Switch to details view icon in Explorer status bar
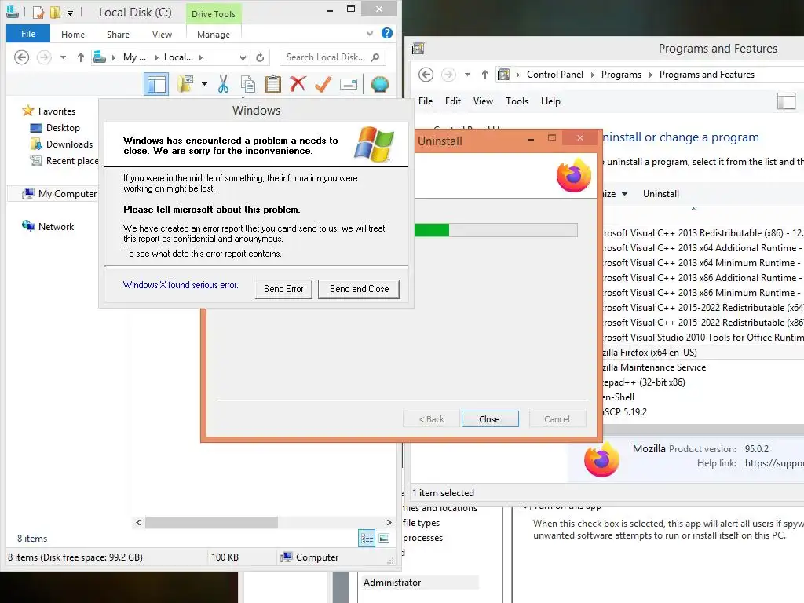Image resolution: width=804 pixels, height=603 pixels. tap(367, 539)
